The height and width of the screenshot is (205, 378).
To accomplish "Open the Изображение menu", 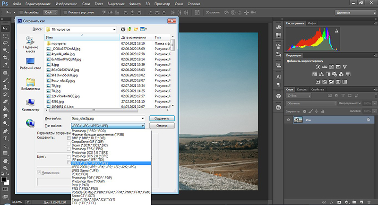I will coord(66,4).
